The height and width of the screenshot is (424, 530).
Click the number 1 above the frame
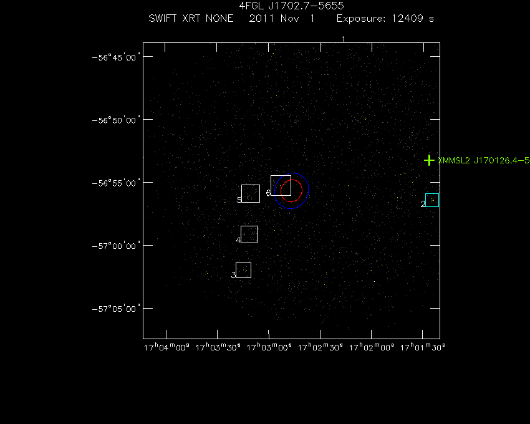tap(344, 39)
